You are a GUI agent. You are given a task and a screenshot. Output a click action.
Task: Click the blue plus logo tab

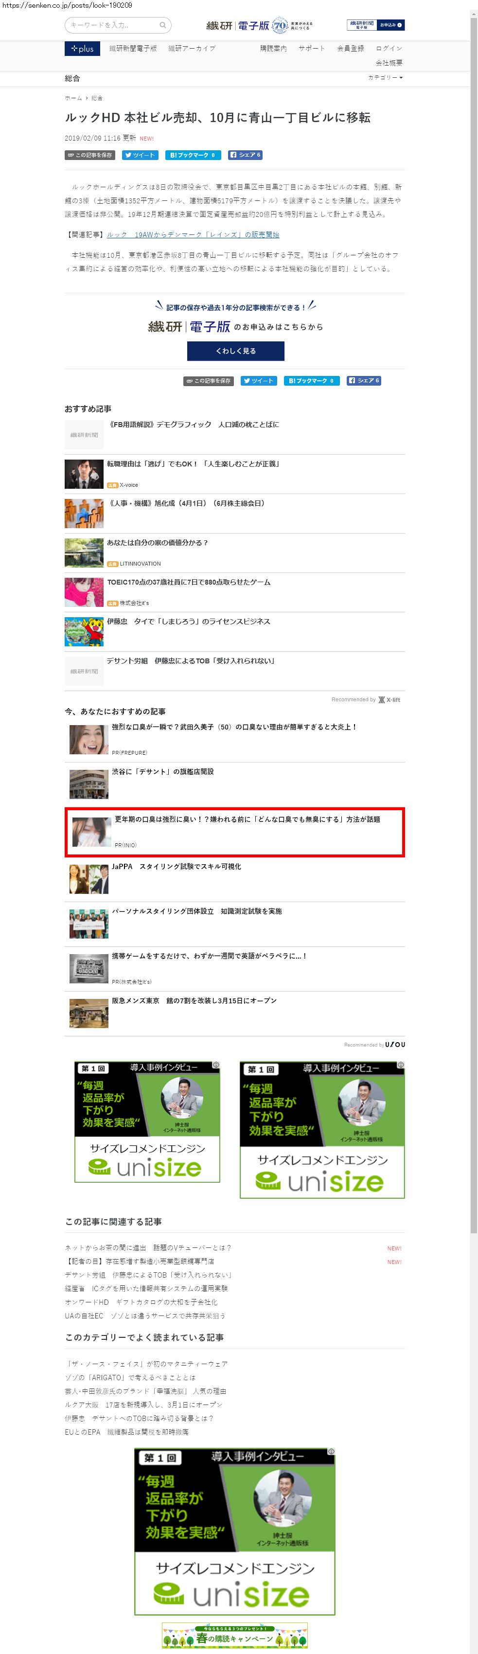point(82,49)
